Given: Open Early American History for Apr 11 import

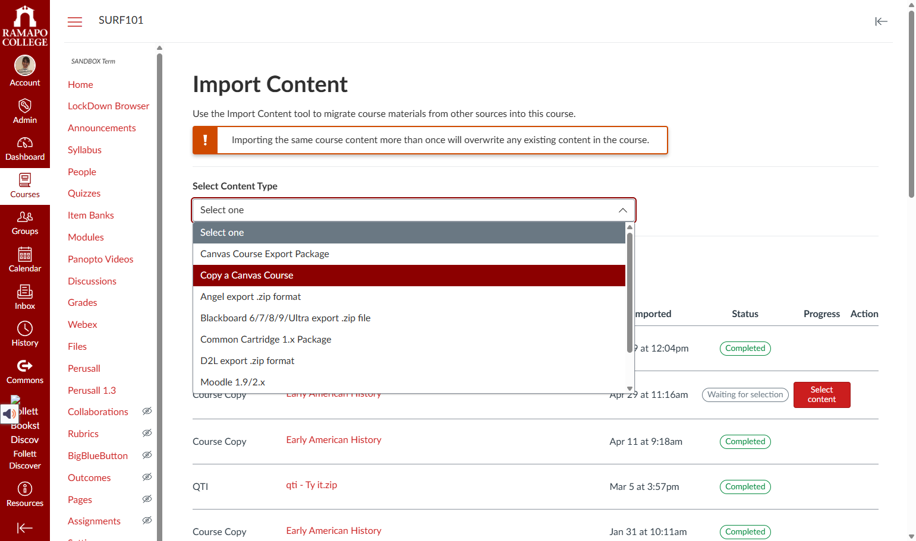Looking at the screenshot, I should 333,439.
